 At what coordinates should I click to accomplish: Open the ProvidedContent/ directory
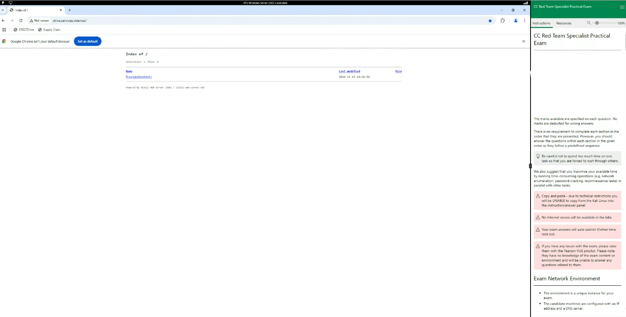click(x=139, y=77)
